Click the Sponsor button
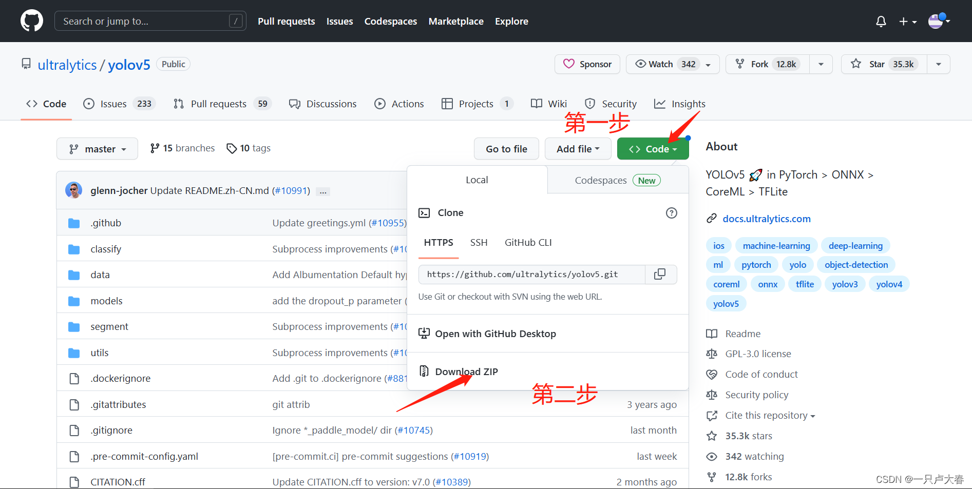 pyautogui.click(x=587, y=64)
